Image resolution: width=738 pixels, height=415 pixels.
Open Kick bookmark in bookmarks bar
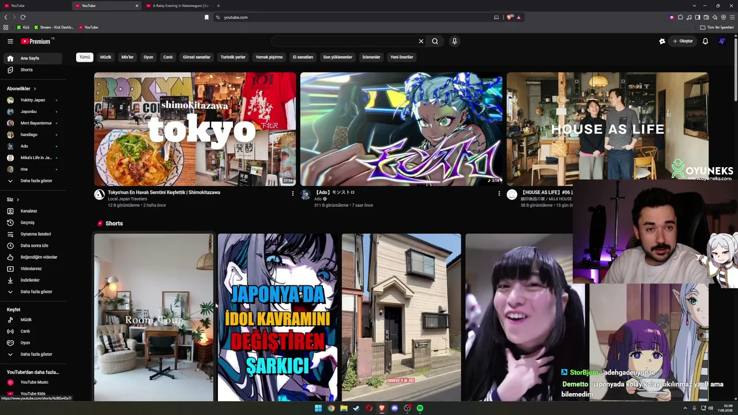click(x=23, y=27)
